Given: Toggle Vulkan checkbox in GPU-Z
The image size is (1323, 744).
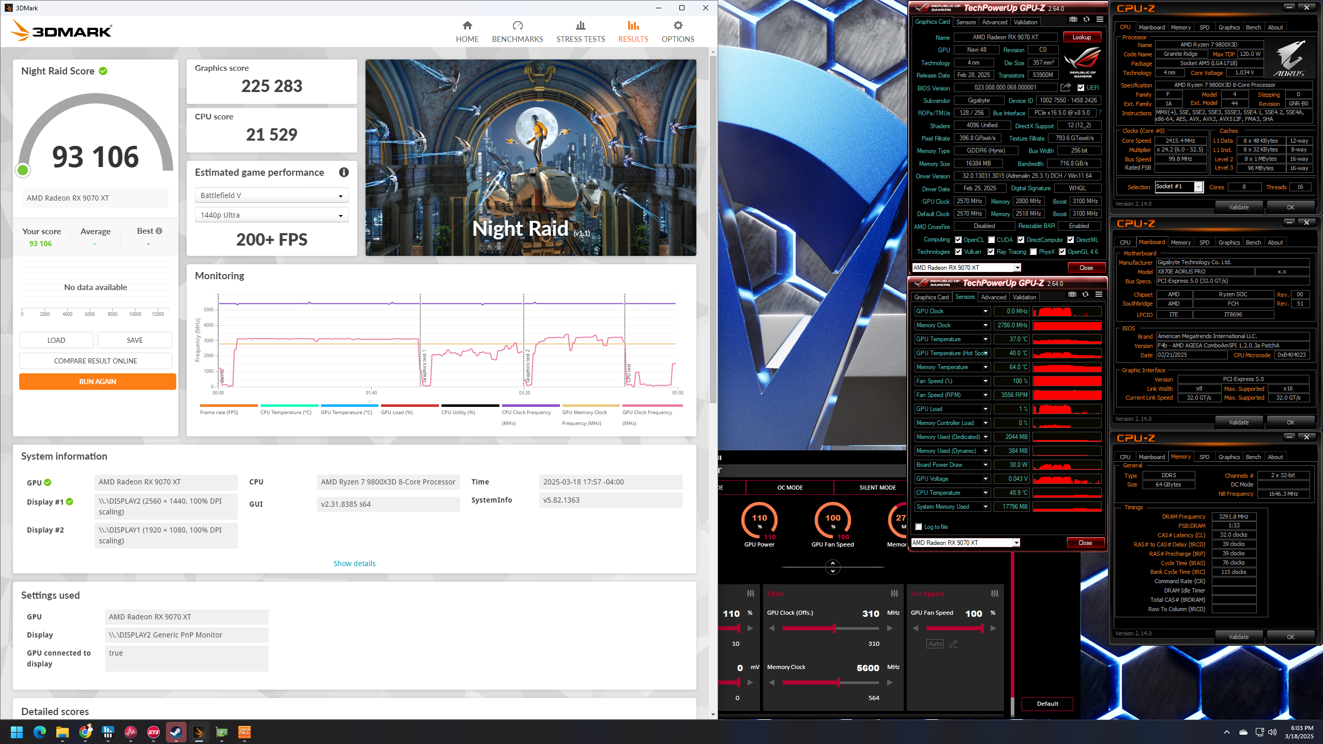Looking at the screenshot, I should point(959,252).
